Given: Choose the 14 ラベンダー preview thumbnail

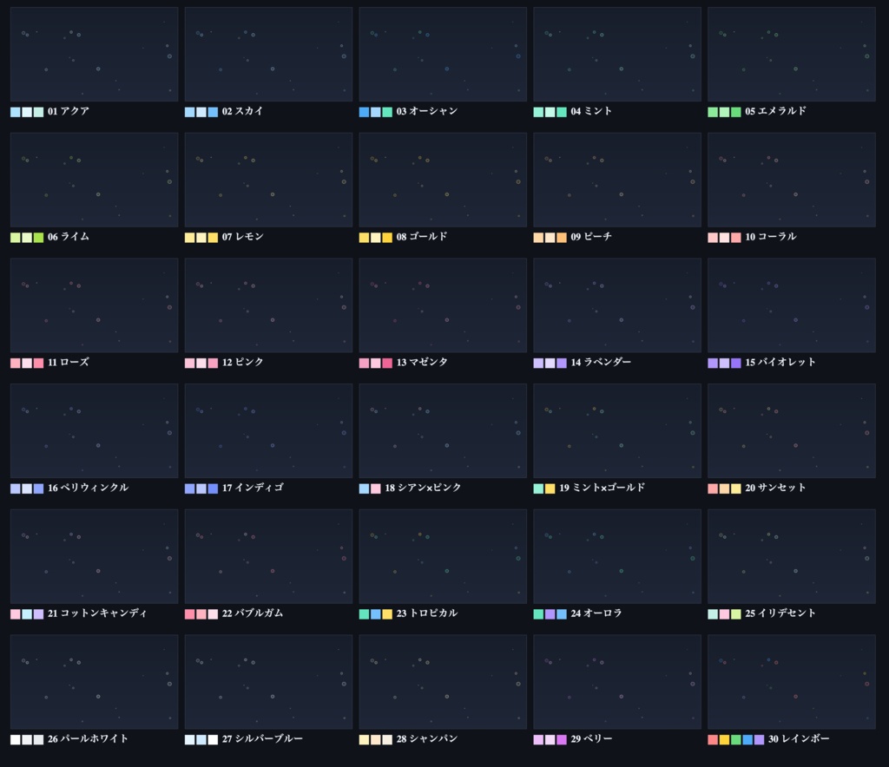Looking at the screenshot, I should pyautogui.click(x=617, y=305).
